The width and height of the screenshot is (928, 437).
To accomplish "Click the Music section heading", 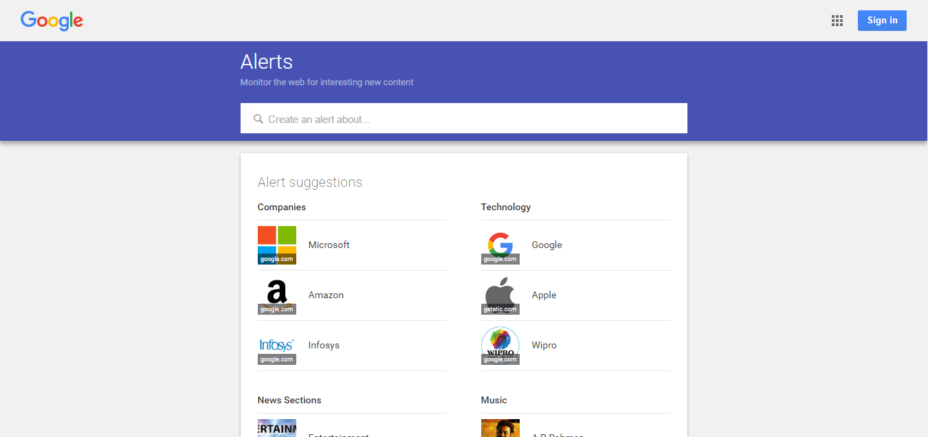I will [x=494, y=400].
